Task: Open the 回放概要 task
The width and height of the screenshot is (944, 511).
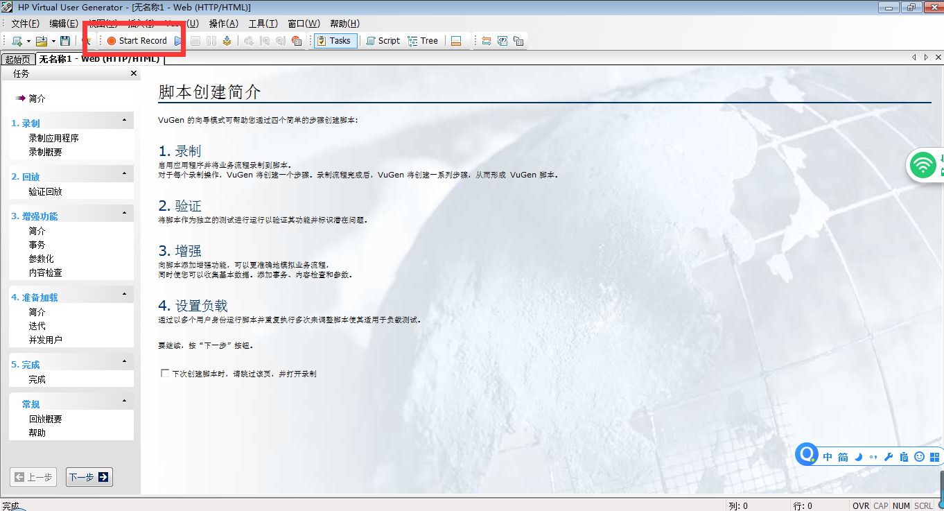Action: 46,419
